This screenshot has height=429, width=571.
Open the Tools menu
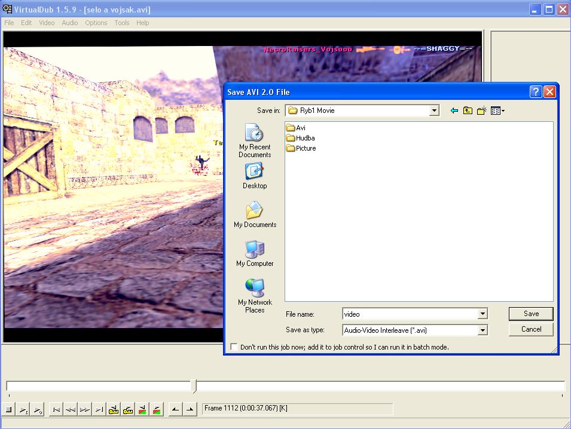(x=122, y=23)
